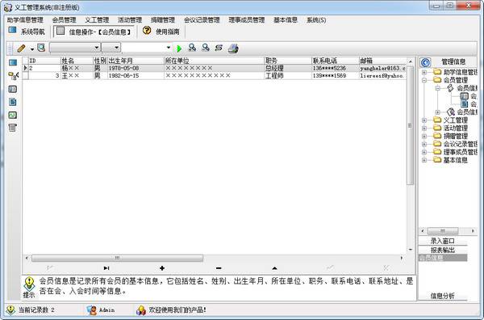Viewport: 484px width, 320px height.
Task: Click the form icon child under 会员信息 node
Action: (x=465, y=96)
